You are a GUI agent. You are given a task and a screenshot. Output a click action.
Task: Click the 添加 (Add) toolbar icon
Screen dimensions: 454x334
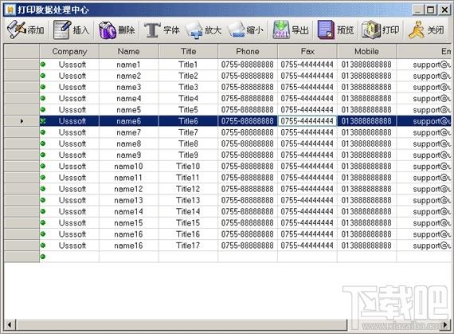tap(16, 29)
